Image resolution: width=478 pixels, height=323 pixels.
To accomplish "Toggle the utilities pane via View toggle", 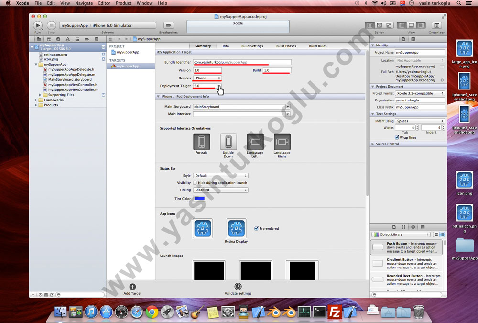I will 421,25.
